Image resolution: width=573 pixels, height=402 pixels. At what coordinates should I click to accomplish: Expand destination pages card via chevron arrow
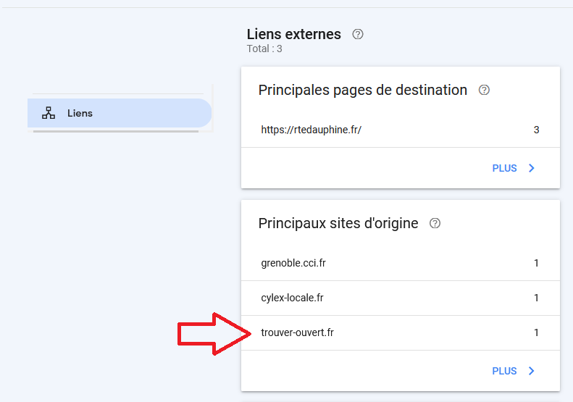pyautogui.click(x=532, y=168)
